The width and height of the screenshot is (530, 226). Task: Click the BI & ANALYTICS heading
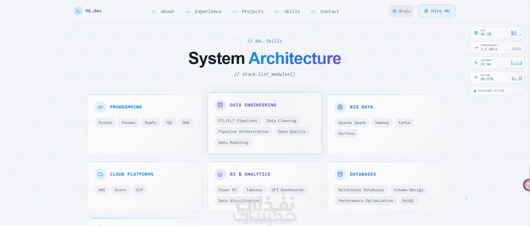pyautogui.click(x=250, y=174)
